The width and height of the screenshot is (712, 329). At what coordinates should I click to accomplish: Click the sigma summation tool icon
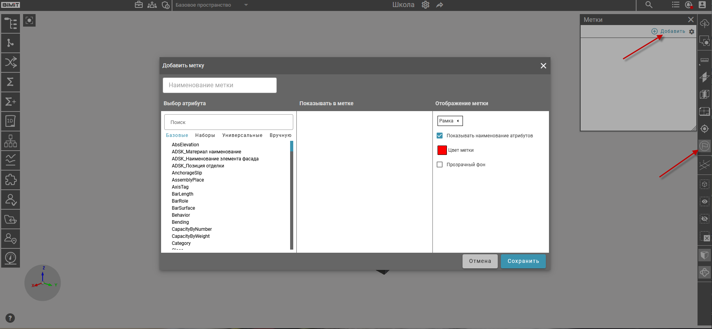[11, 82]
